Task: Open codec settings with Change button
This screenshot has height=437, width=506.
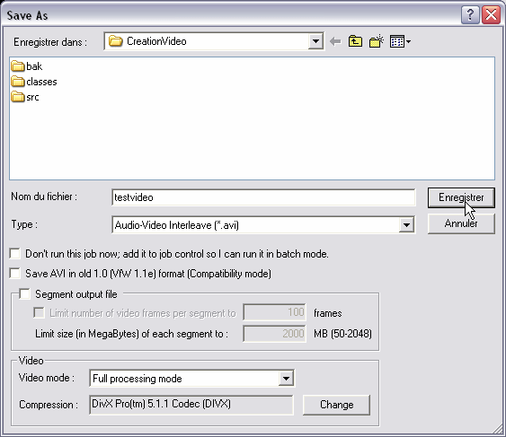Action: click(x=336, y=405)
